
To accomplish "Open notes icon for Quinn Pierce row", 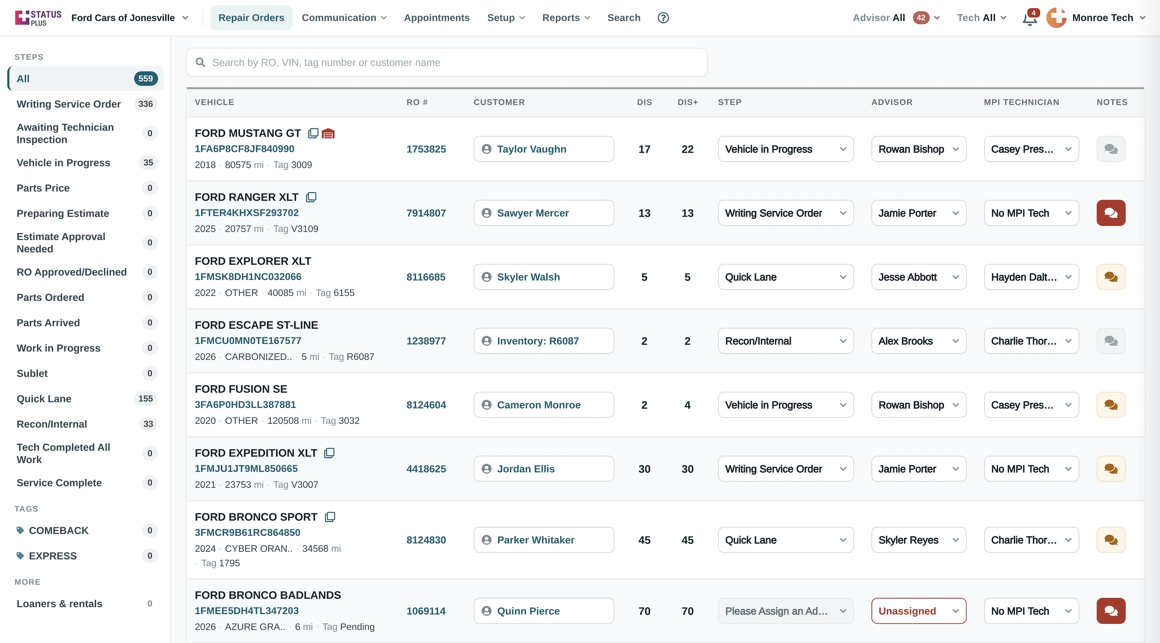I will (1110, 610).
